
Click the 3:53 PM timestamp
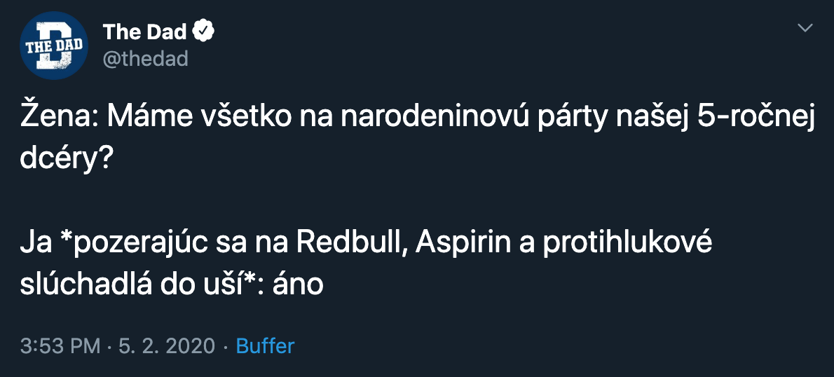coord(60,345)
